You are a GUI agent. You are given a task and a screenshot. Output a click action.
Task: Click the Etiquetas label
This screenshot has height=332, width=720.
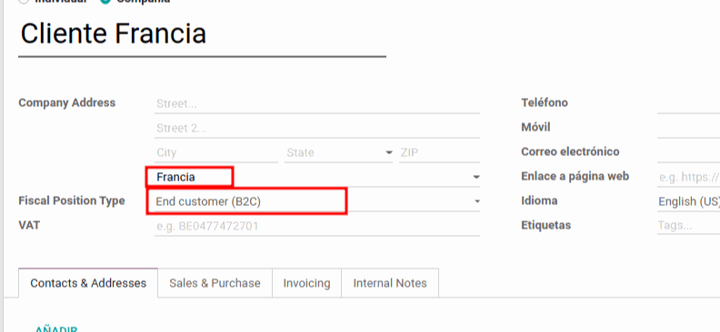546,225
